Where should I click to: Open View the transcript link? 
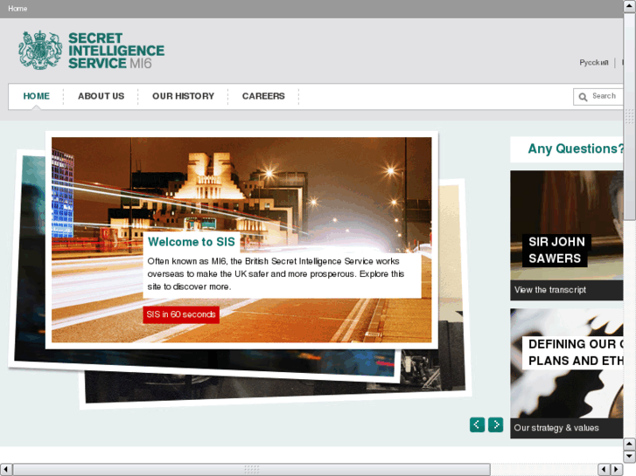click(x=550, y=290)
